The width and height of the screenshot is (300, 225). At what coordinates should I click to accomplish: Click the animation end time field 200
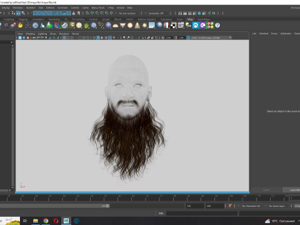point(215,206)
